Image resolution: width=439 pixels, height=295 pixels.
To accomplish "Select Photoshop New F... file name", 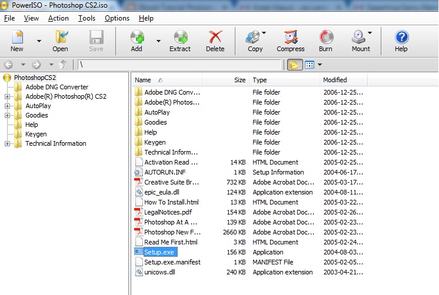I will pyautogui.click(x=172, y=232).
